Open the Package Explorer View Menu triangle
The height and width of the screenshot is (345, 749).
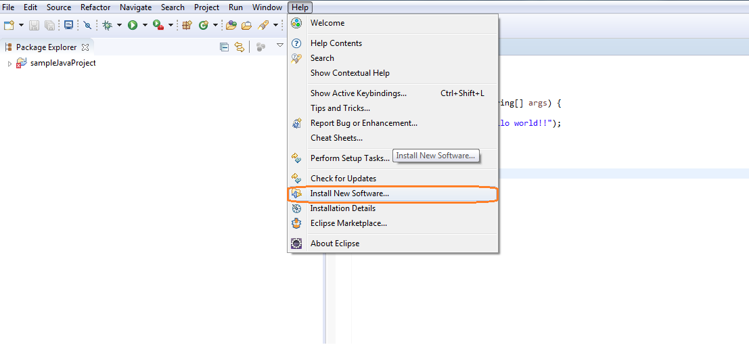coord(280,45)
